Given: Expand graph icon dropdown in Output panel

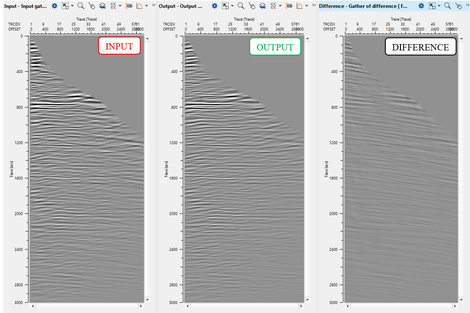Looking at the screenshot, I should coord(307,6).
